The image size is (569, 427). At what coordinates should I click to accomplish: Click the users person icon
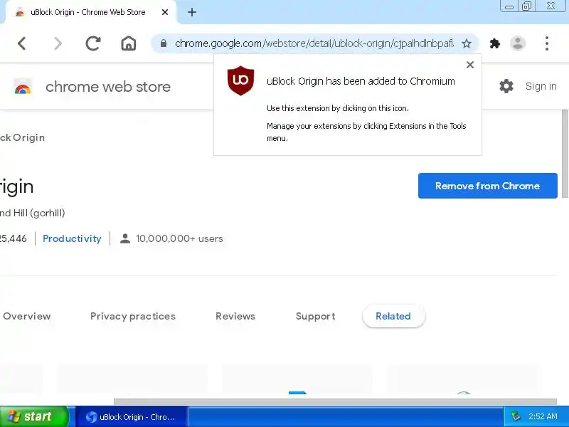[125, 238]
